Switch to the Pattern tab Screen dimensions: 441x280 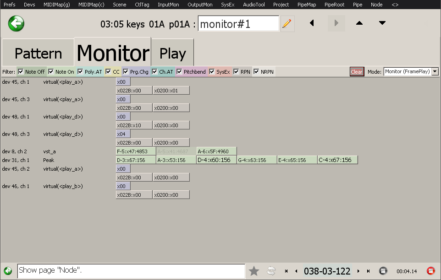[x=38, y=53]
